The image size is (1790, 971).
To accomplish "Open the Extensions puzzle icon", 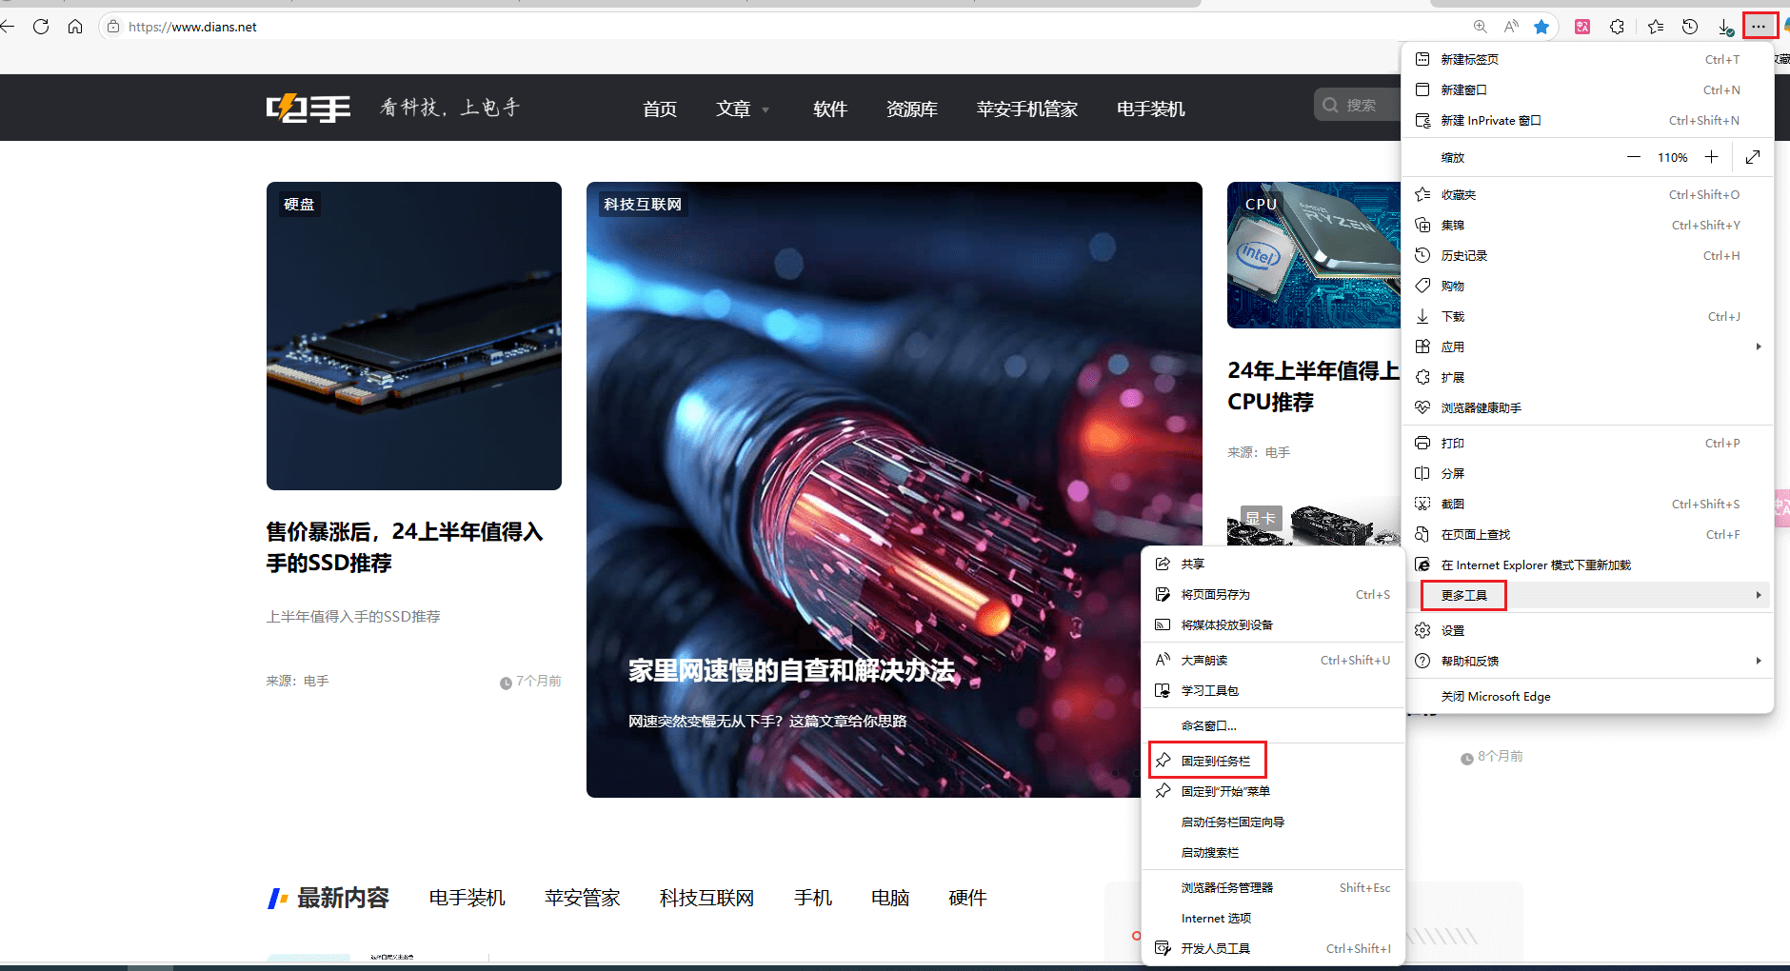I will pyautogui.click(x=1618, y=26).
